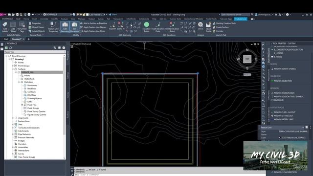
Task: Collapse the Definition tree node
Action: pyautogui.click(x=19, y=82)
